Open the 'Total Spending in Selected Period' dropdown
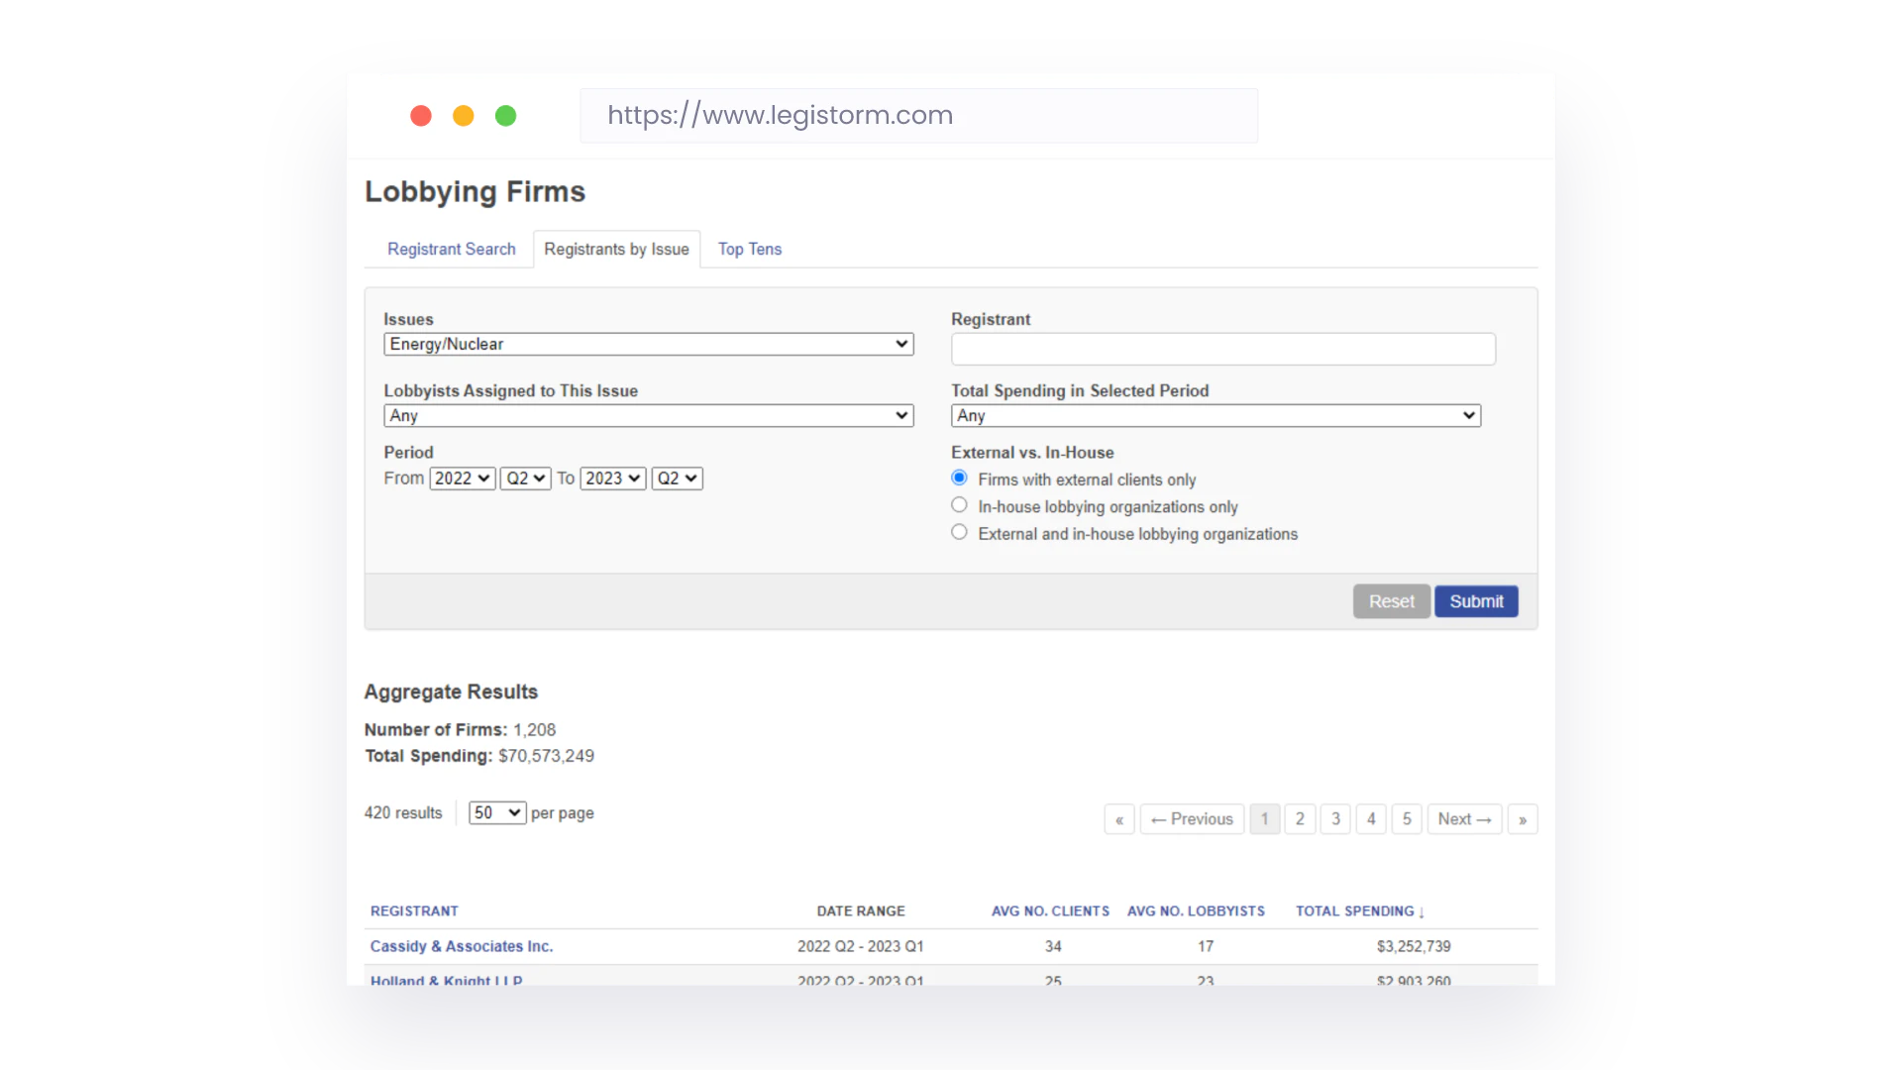This screenshot has height=1070, width=1902. pos(1215,415)
